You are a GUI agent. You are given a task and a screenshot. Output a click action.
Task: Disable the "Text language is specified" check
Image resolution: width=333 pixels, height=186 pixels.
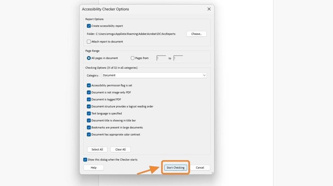coord(89,113)
